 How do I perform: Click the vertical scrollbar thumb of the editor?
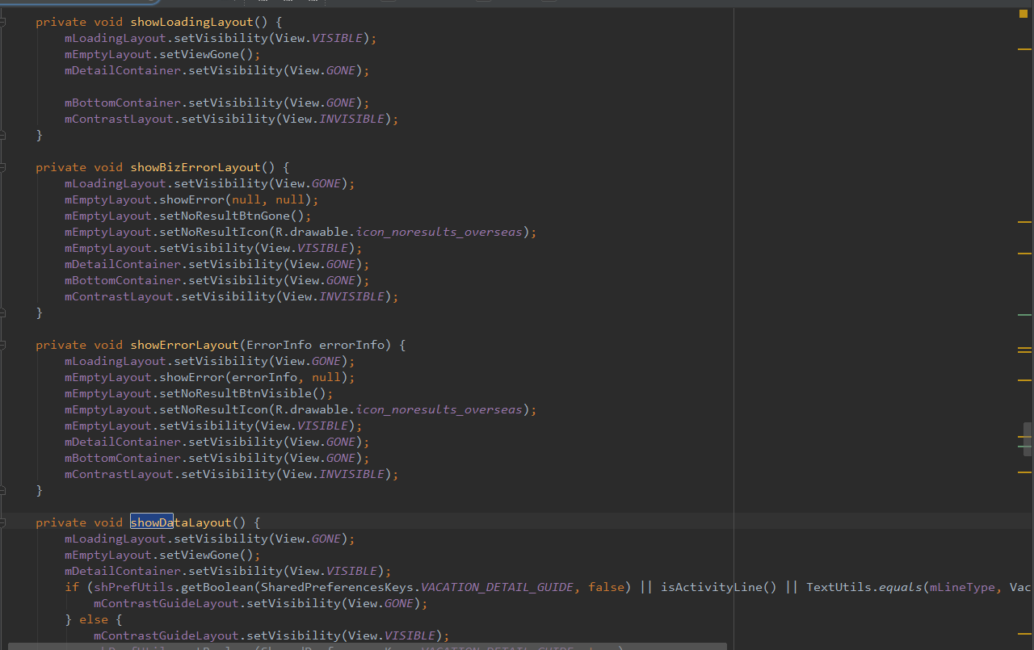click(x=1028, y=439)
